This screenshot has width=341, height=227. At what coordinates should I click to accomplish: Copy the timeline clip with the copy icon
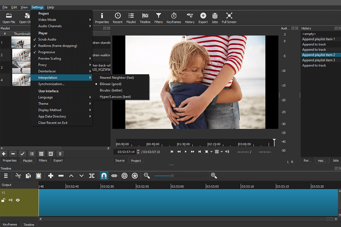[28, 176]
